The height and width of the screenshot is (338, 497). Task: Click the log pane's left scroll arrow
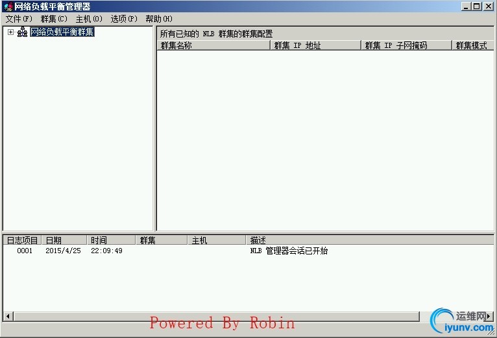(8, 316)
